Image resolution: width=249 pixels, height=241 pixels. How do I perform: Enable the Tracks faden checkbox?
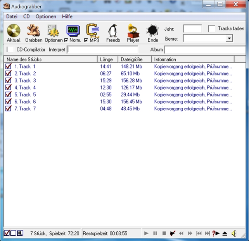pyautogui.click(x=212, y=29)
